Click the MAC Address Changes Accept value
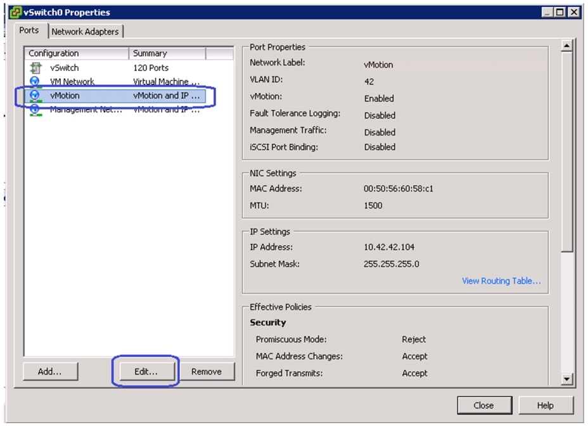Viewport: 588px width, 444px height. pyautogui.click(x=415, y=356)
